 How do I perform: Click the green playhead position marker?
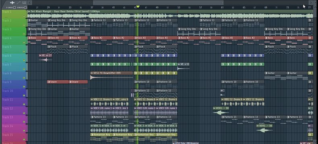[138, 7]
